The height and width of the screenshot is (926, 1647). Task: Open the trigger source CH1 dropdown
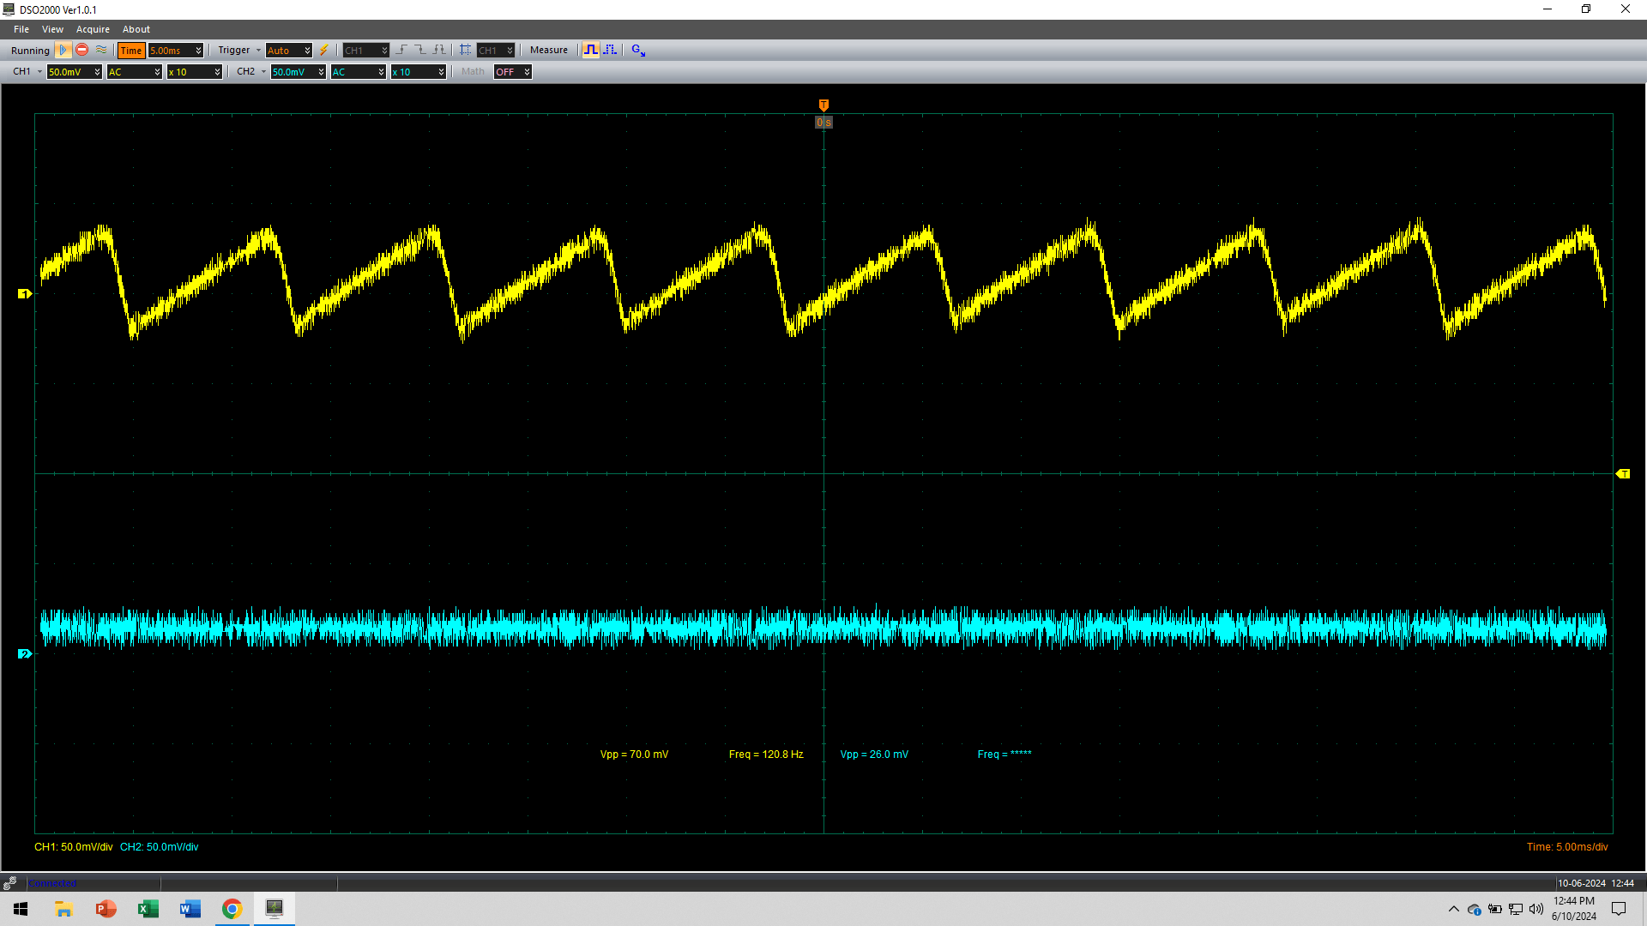tap(366, 51)
